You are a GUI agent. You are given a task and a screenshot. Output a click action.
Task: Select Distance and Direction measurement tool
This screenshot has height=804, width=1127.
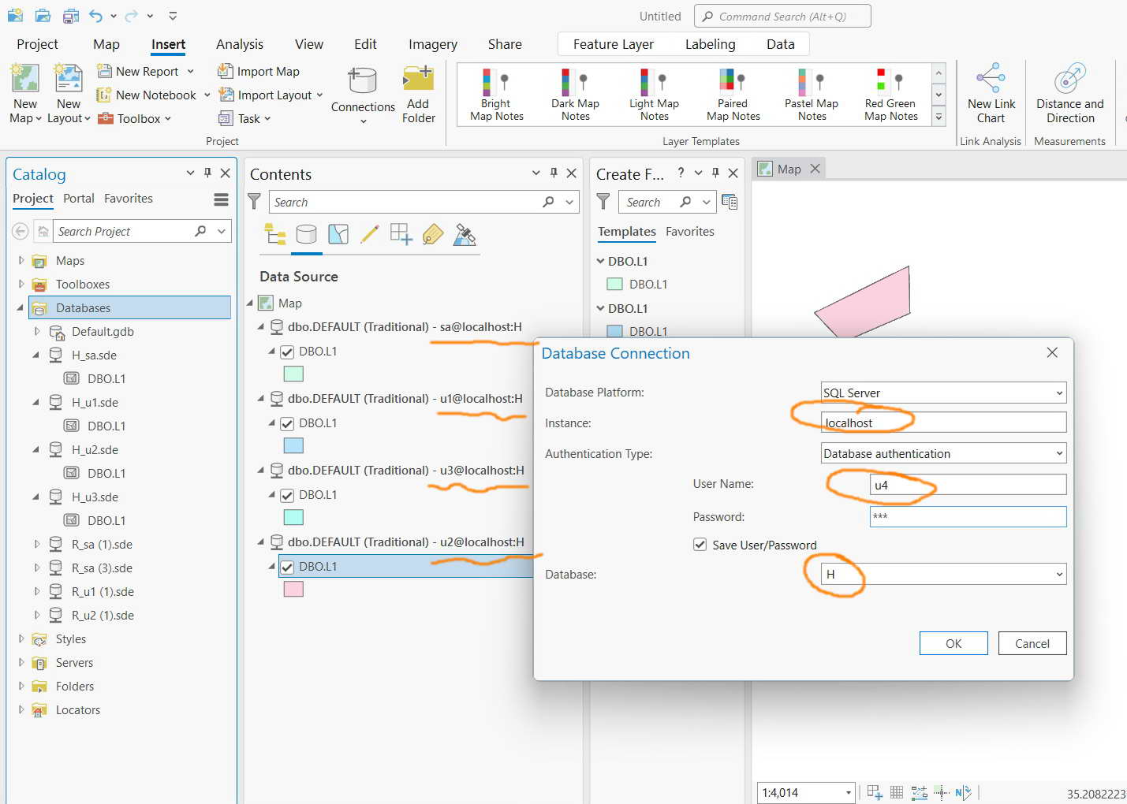click(x=1070, y=94)
